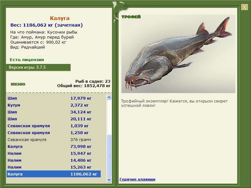Viewport: 251px width, 188px height.
Task: Click the Есть лицензия text
Action: (x=27, y=60)
